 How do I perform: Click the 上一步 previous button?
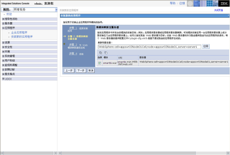click(69, 71)
